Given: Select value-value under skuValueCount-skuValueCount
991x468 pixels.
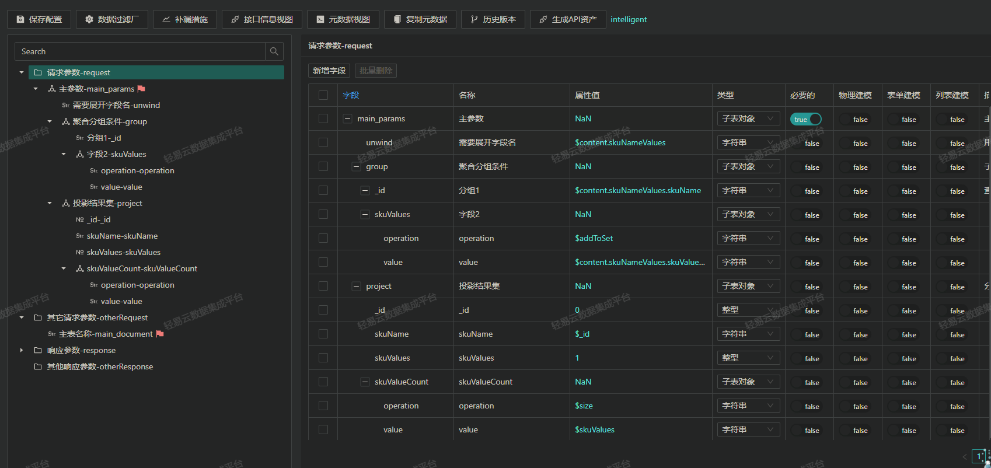Looking at the screenshot, I should pos(121,301).
